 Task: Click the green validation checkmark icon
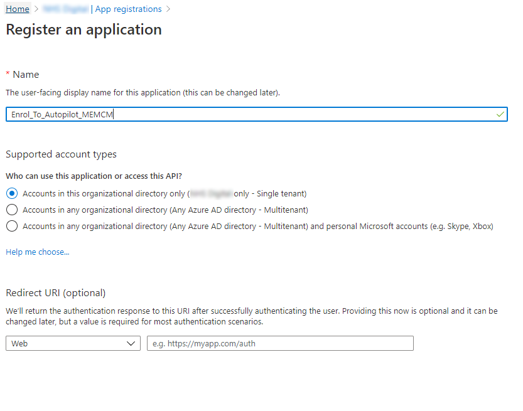pos(500,114)
